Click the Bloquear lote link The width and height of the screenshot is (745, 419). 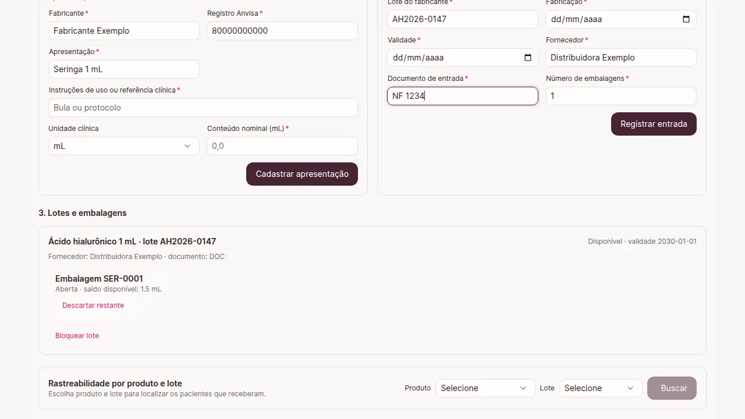click(77, 336)
